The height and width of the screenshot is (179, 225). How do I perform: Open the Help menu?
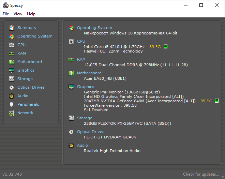(31, 14)
